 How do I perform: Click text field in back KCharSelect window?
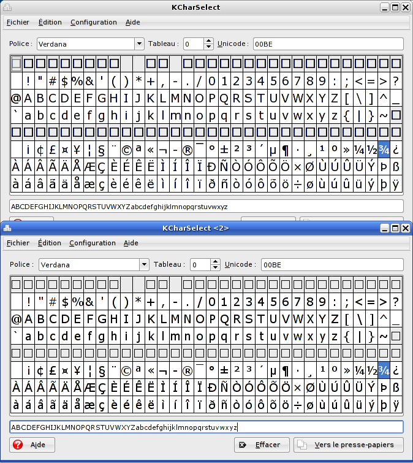point(206,207)
